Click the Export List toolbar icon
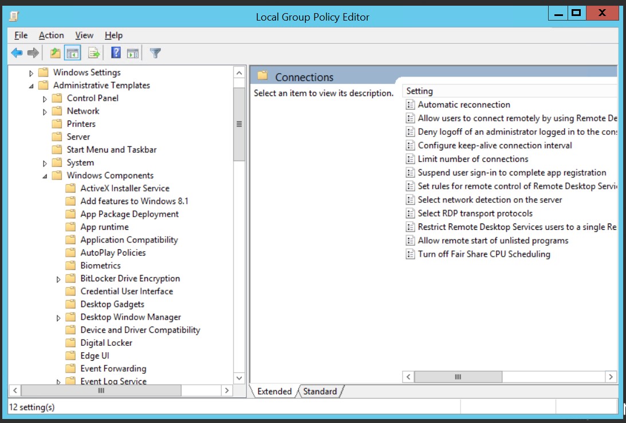 (94, 53)
